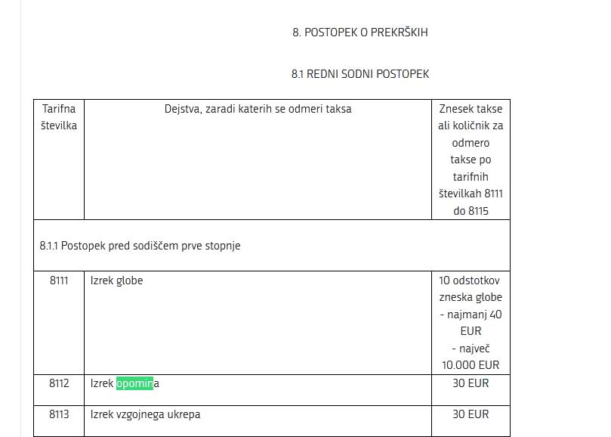Click the 'Tarifna številka' column header
This screenshot has height=437, width=611.
tap(59, 117)
